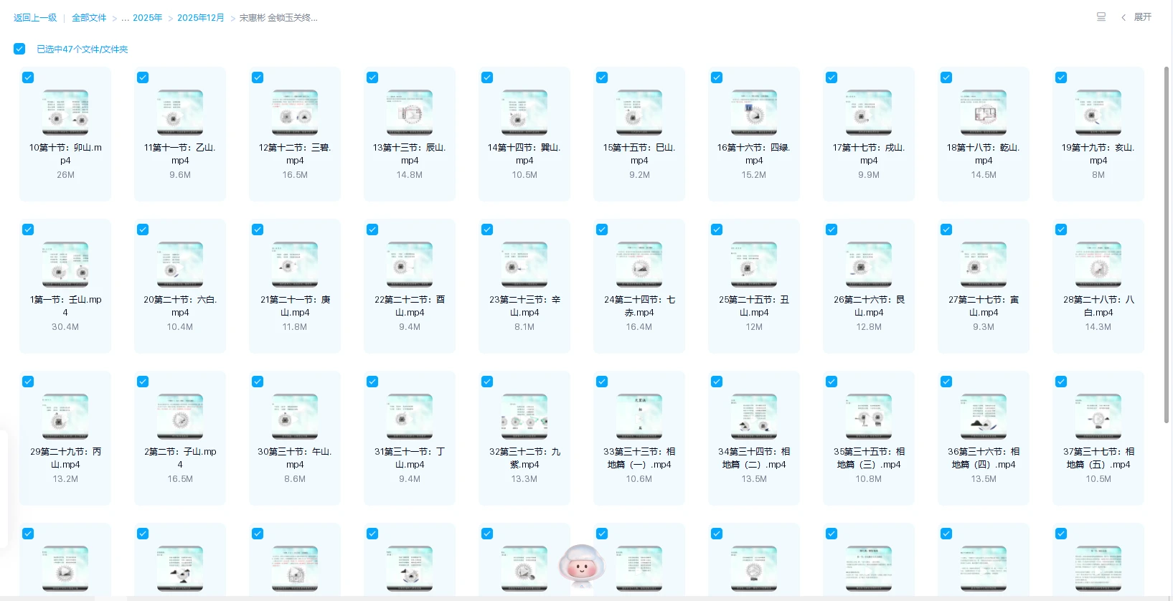Click the view mode switch icon

pyautogui.click(x=1101, y=17)
